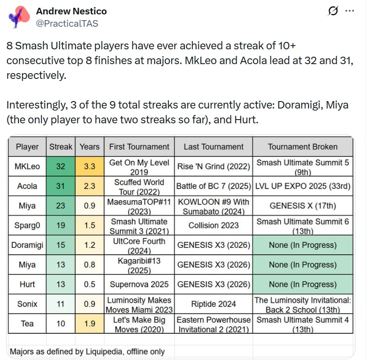Viewport: 366px width, 360px height.
Task: Click the GENESIS X3 (2026) cell for Doramigi
Action: coord(215,245)
